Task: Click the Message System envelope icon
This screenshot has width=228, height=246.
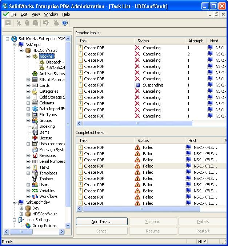Action: [35, 150]
